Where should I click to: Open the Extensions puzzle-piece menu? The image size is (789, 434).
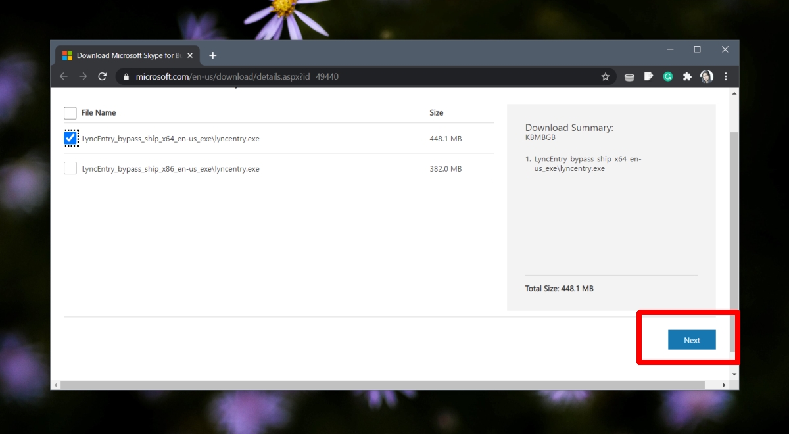click(x=687, y=76)
